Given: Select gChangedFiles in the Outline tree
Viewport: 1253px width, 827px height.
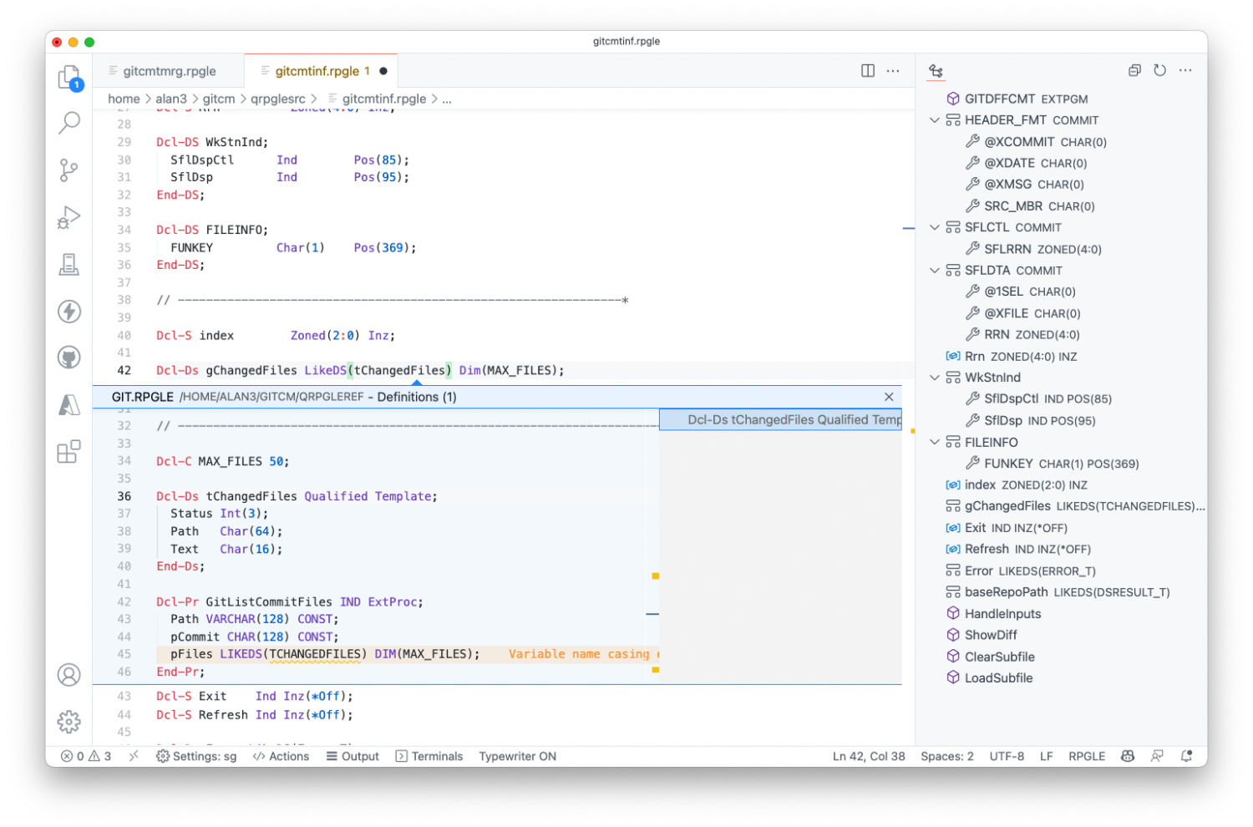Looking at the screenshot, I should tap(1007, 505).
